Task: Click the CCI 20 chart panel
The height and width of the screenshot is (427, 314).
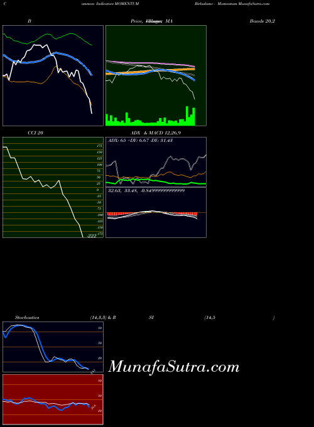Action: click(53, 187)
